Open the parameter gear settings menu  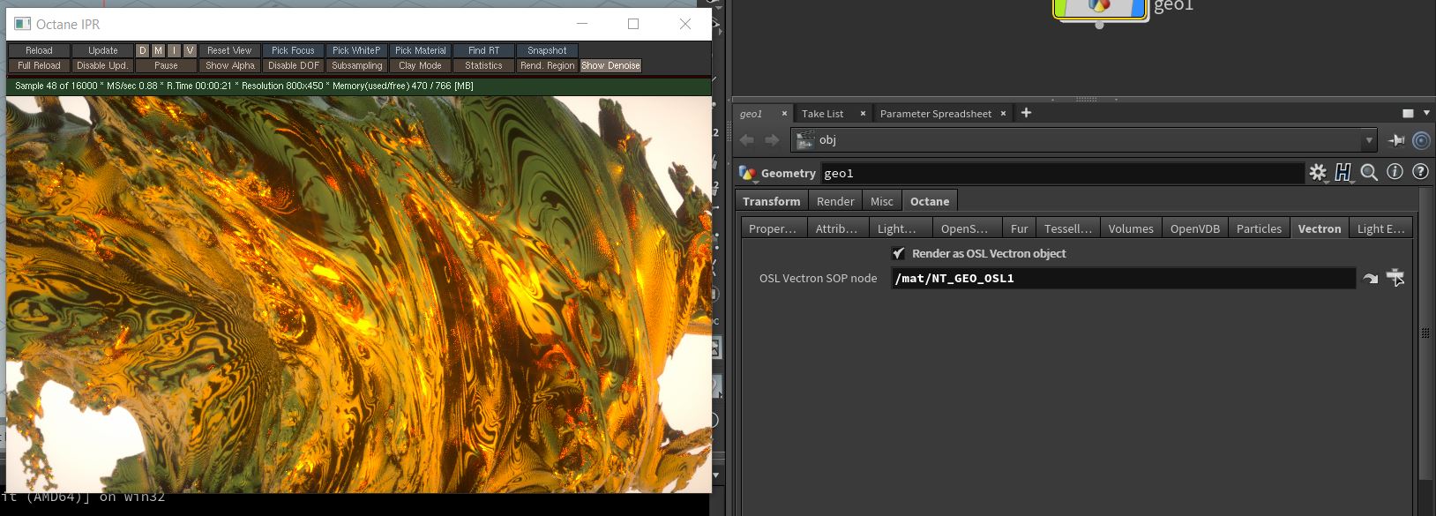pyautogui.click(x=1318, y=173)
